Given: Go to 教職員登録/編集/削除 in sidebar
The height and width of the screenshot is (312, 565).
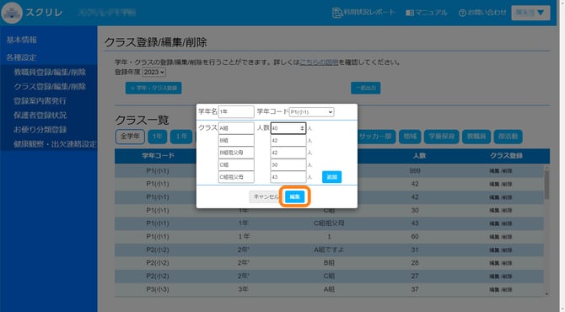Looking at the screenshot, I should click(50, 72).
